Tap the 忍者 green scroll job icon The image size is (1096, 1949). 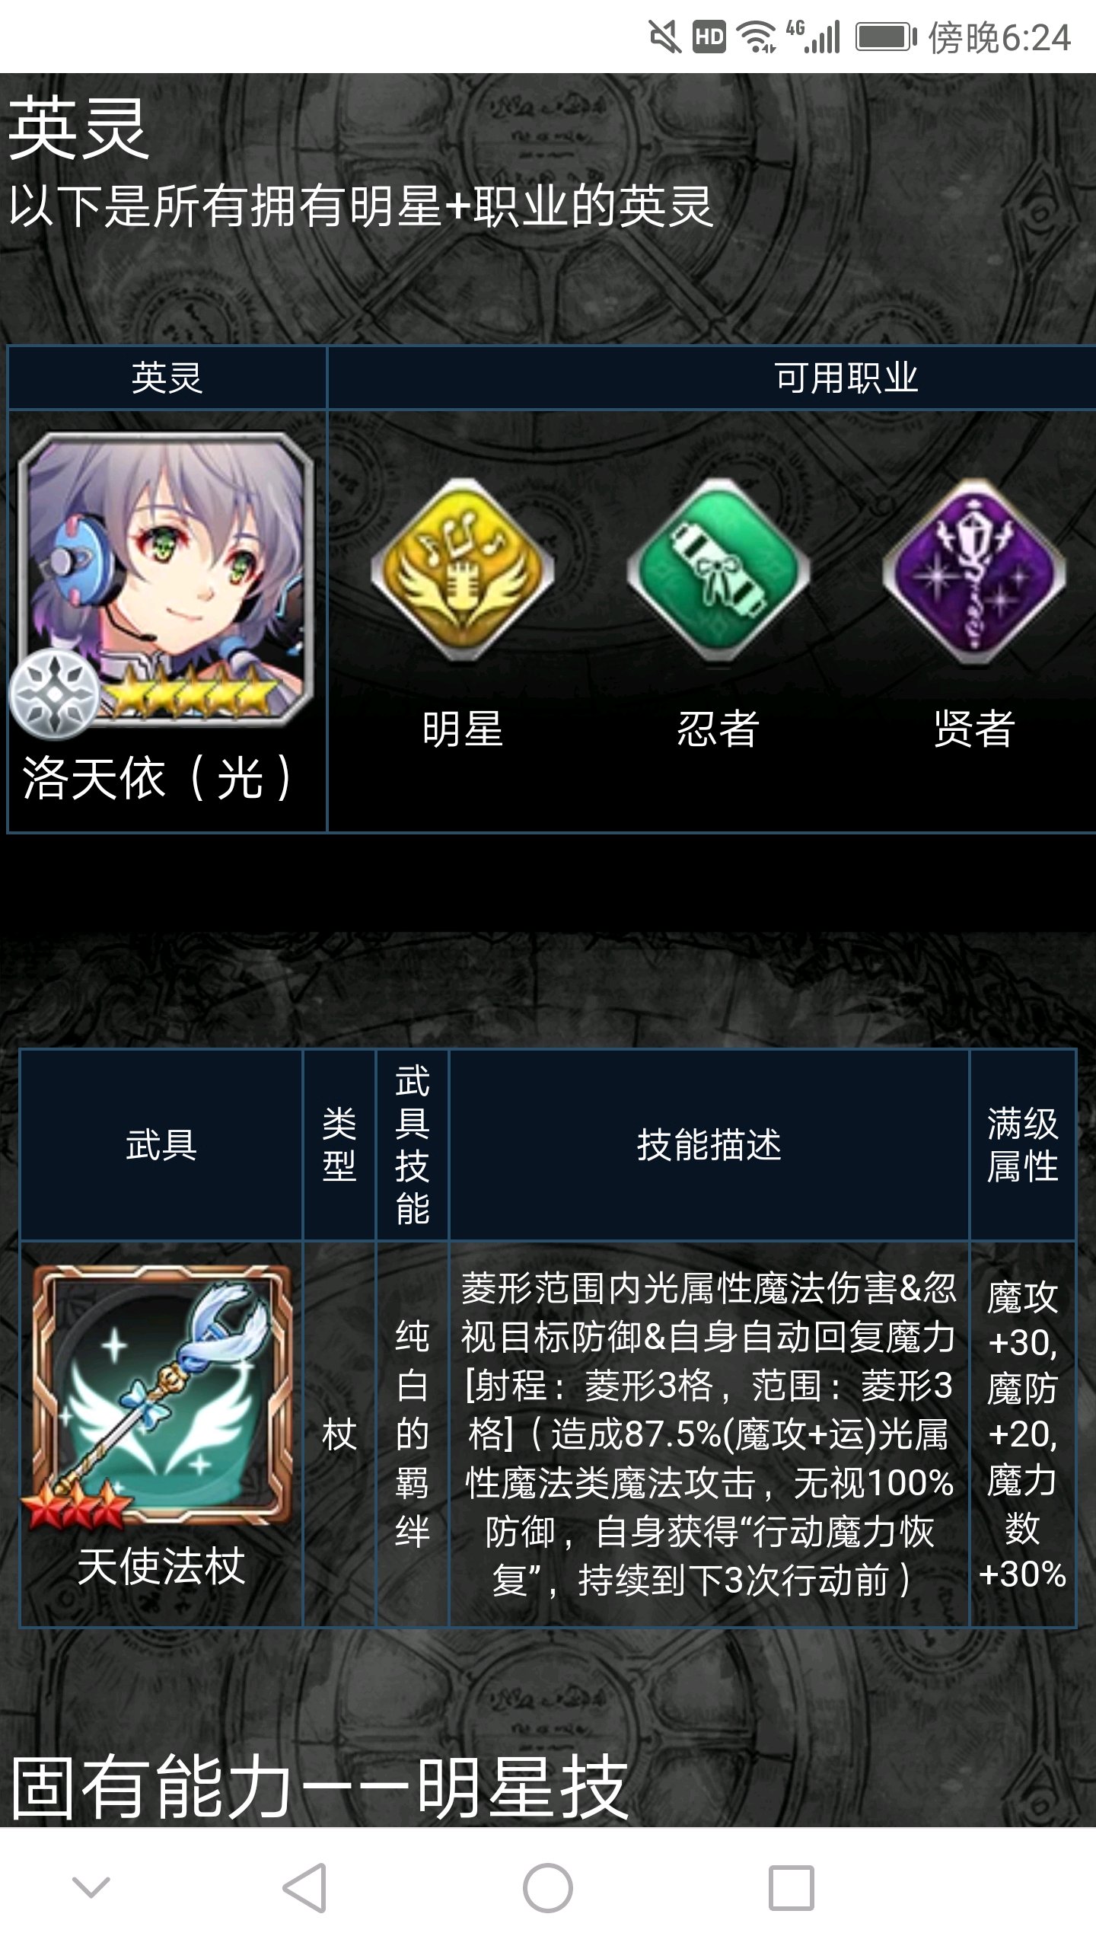coord(718,572)
